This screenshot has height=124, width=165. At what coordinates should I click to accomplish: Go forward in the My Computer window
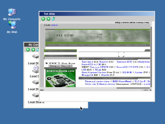coord(33,50)
